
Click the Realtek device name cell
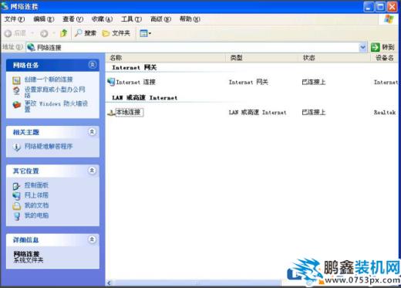[x=385, y=113]
